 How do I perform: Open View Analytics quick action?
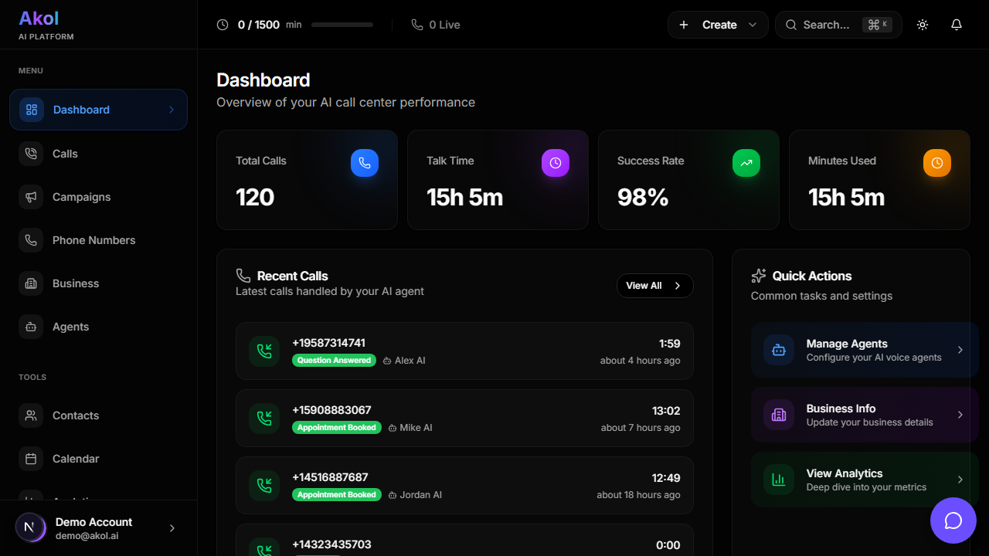[x=865, y=480]
